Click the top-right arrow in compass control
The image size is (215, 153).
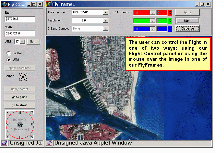[x=32, y=112]
